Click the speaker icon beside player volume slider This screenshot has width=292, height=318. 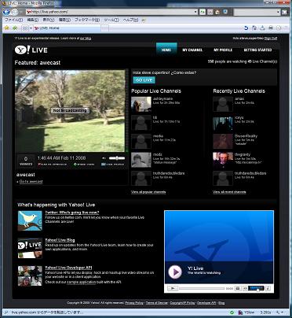click(x=104, y=158)
